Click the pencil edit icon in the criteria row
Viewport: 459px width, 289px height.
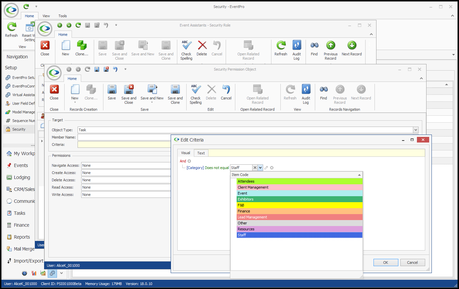(266, 168)
